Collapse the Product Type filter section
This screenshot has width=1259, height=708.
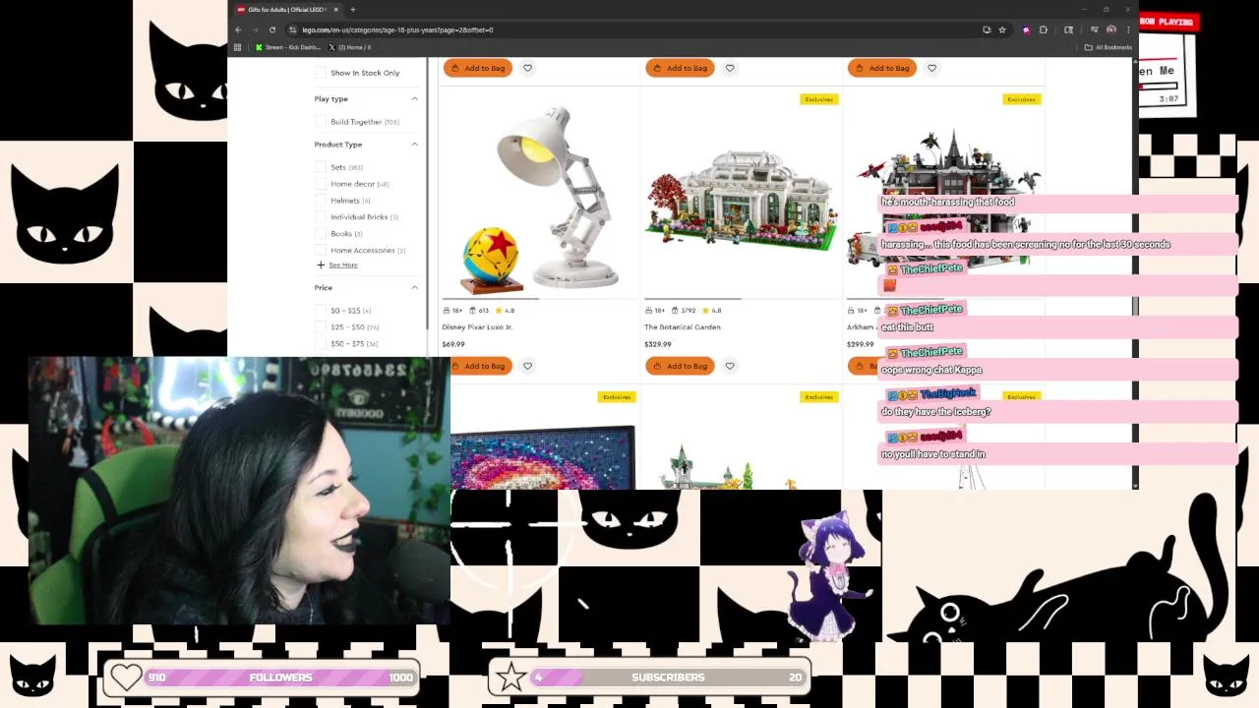point(414,145)
